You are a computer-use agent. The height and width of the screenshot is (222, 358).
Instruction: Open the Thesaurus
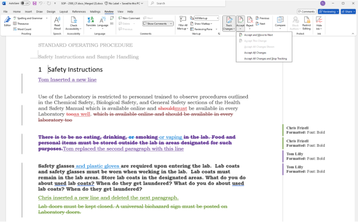pos(21,24)
